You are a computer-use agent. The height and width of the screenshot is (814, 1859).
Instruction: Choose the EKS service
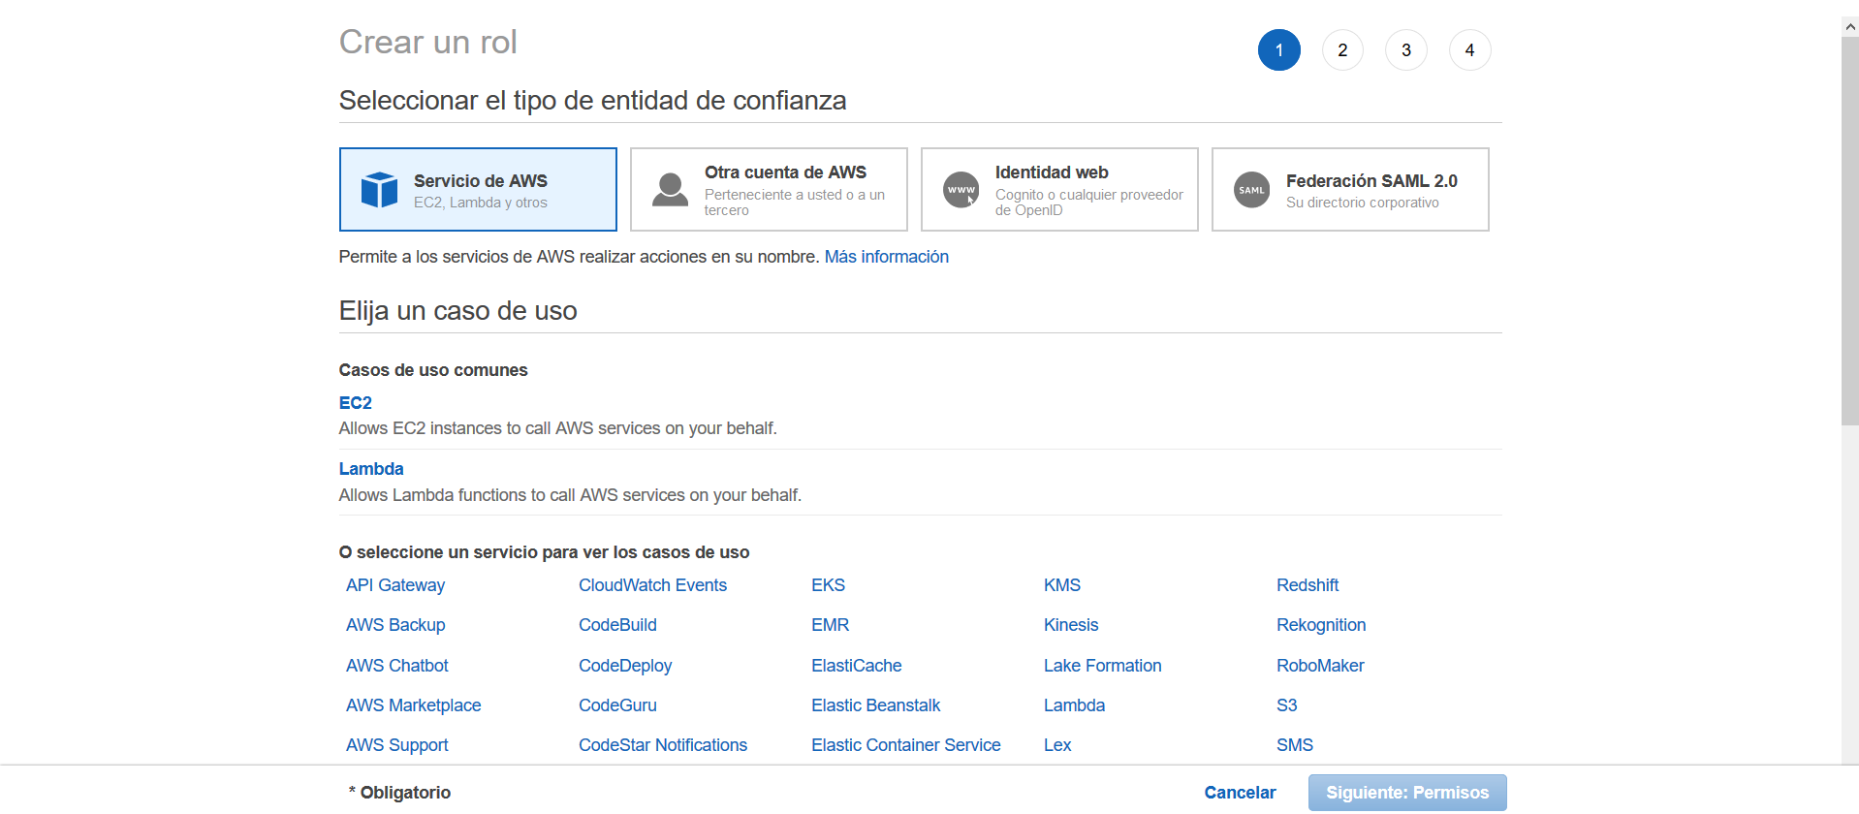[828, 585]
